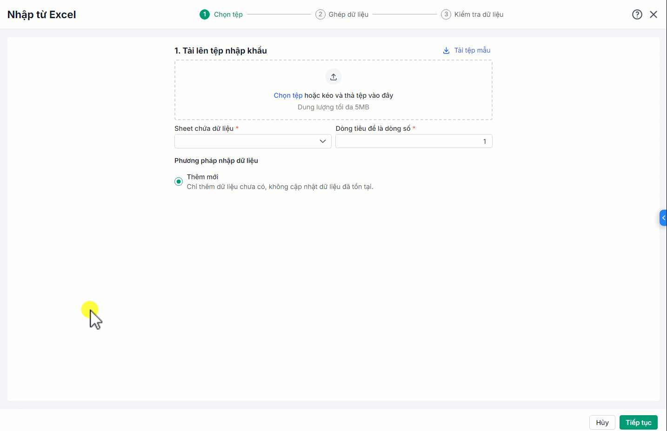Go to the Kiểm tra dữ liệu step
The image size is (667, 431).
tap(479, 14)
